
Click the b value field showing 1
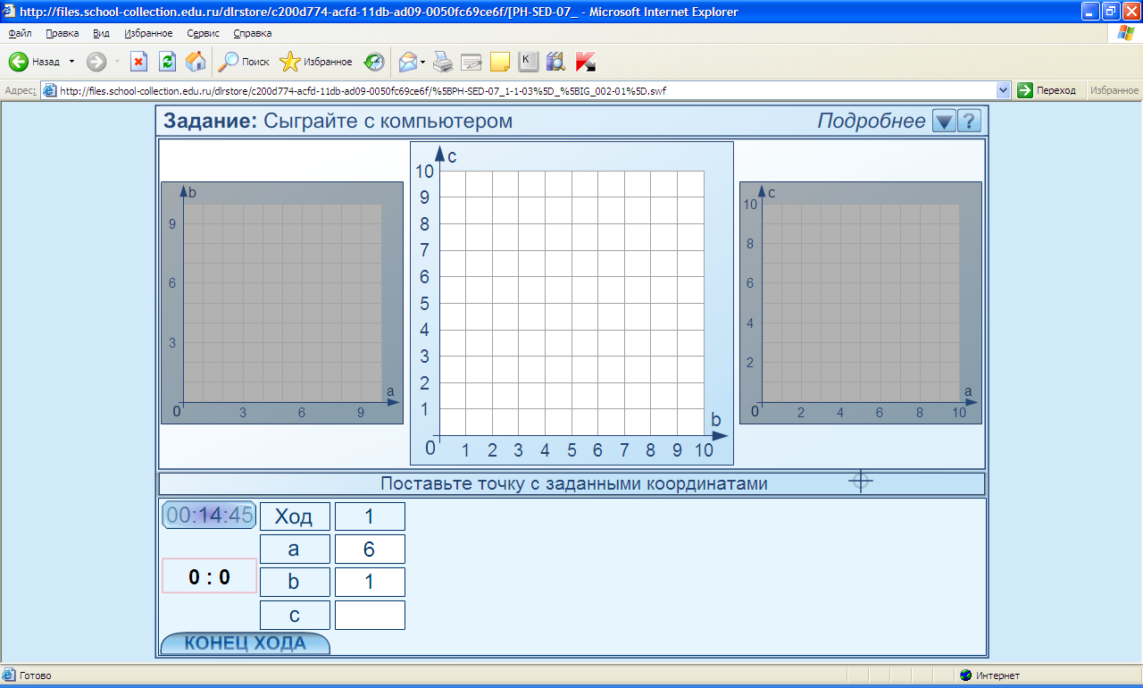(370, 582)
